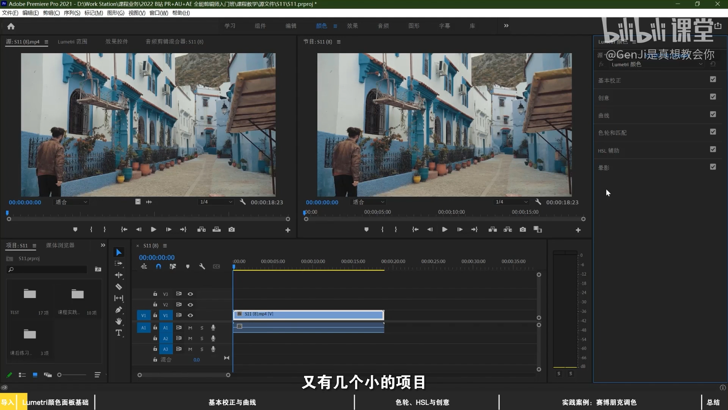
Task: Open program monitor 1/4 resolution dropdown
Action: pos(511,202)
